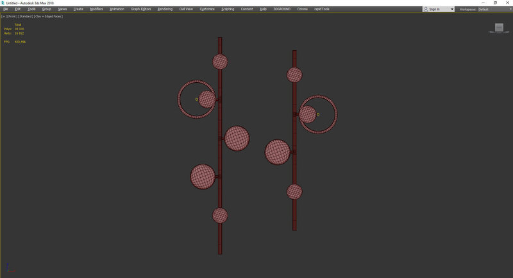Expand the Workspaces dropdown set to Default
Image resolution: width=513 pixels, height=278 pixels.
[494, 9]
